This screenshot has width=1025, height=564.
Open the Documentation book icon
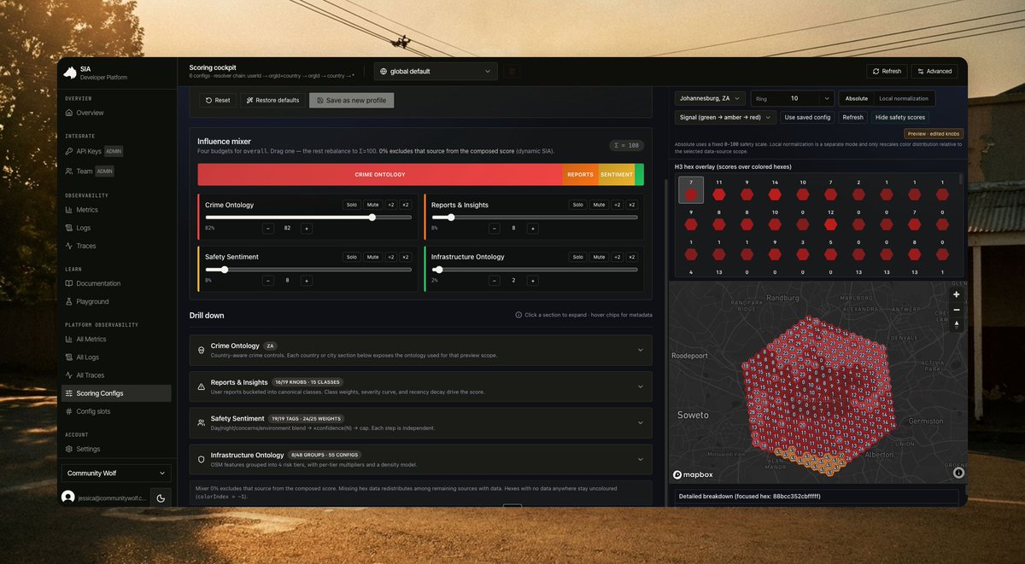coord(70,283)
